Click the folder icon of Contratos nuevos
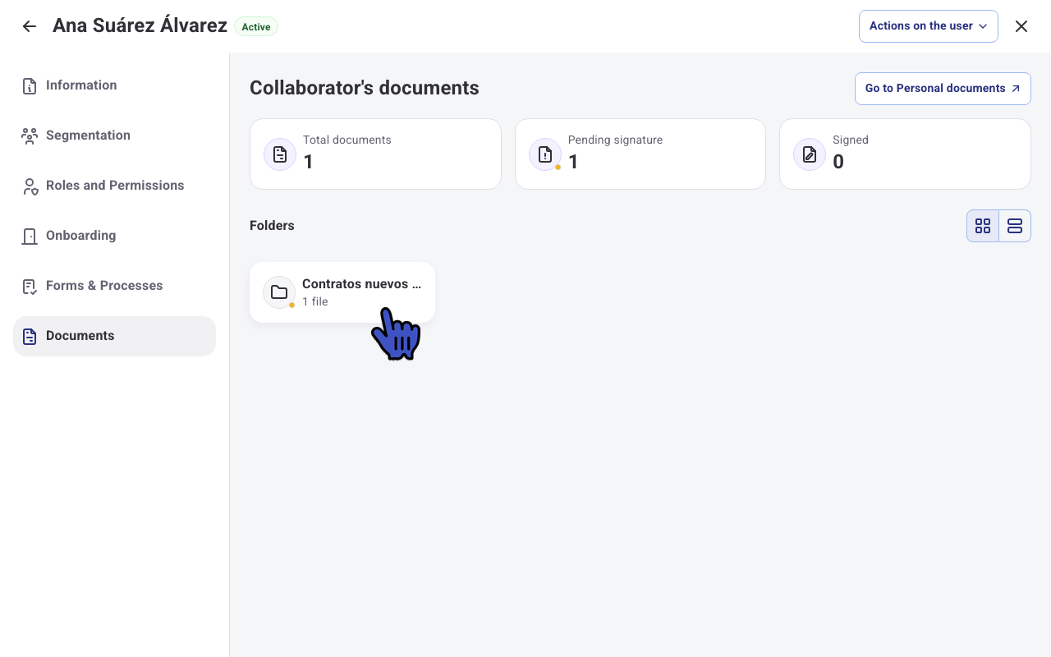This screenshot has height=657, width=1051. pyautogui.click(x=279, y=292)
